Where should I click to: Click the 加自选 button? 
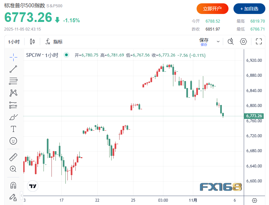coord(249,9)
